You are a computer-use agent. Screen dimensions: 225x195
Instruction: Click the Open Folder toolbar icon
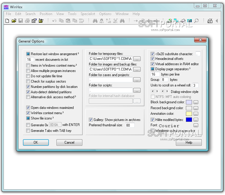(x=41, y=21)
